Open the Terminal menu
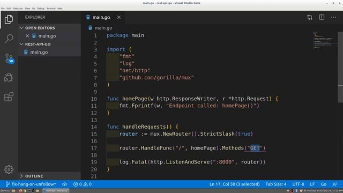The image size is (343, 193). coord(51,9)
